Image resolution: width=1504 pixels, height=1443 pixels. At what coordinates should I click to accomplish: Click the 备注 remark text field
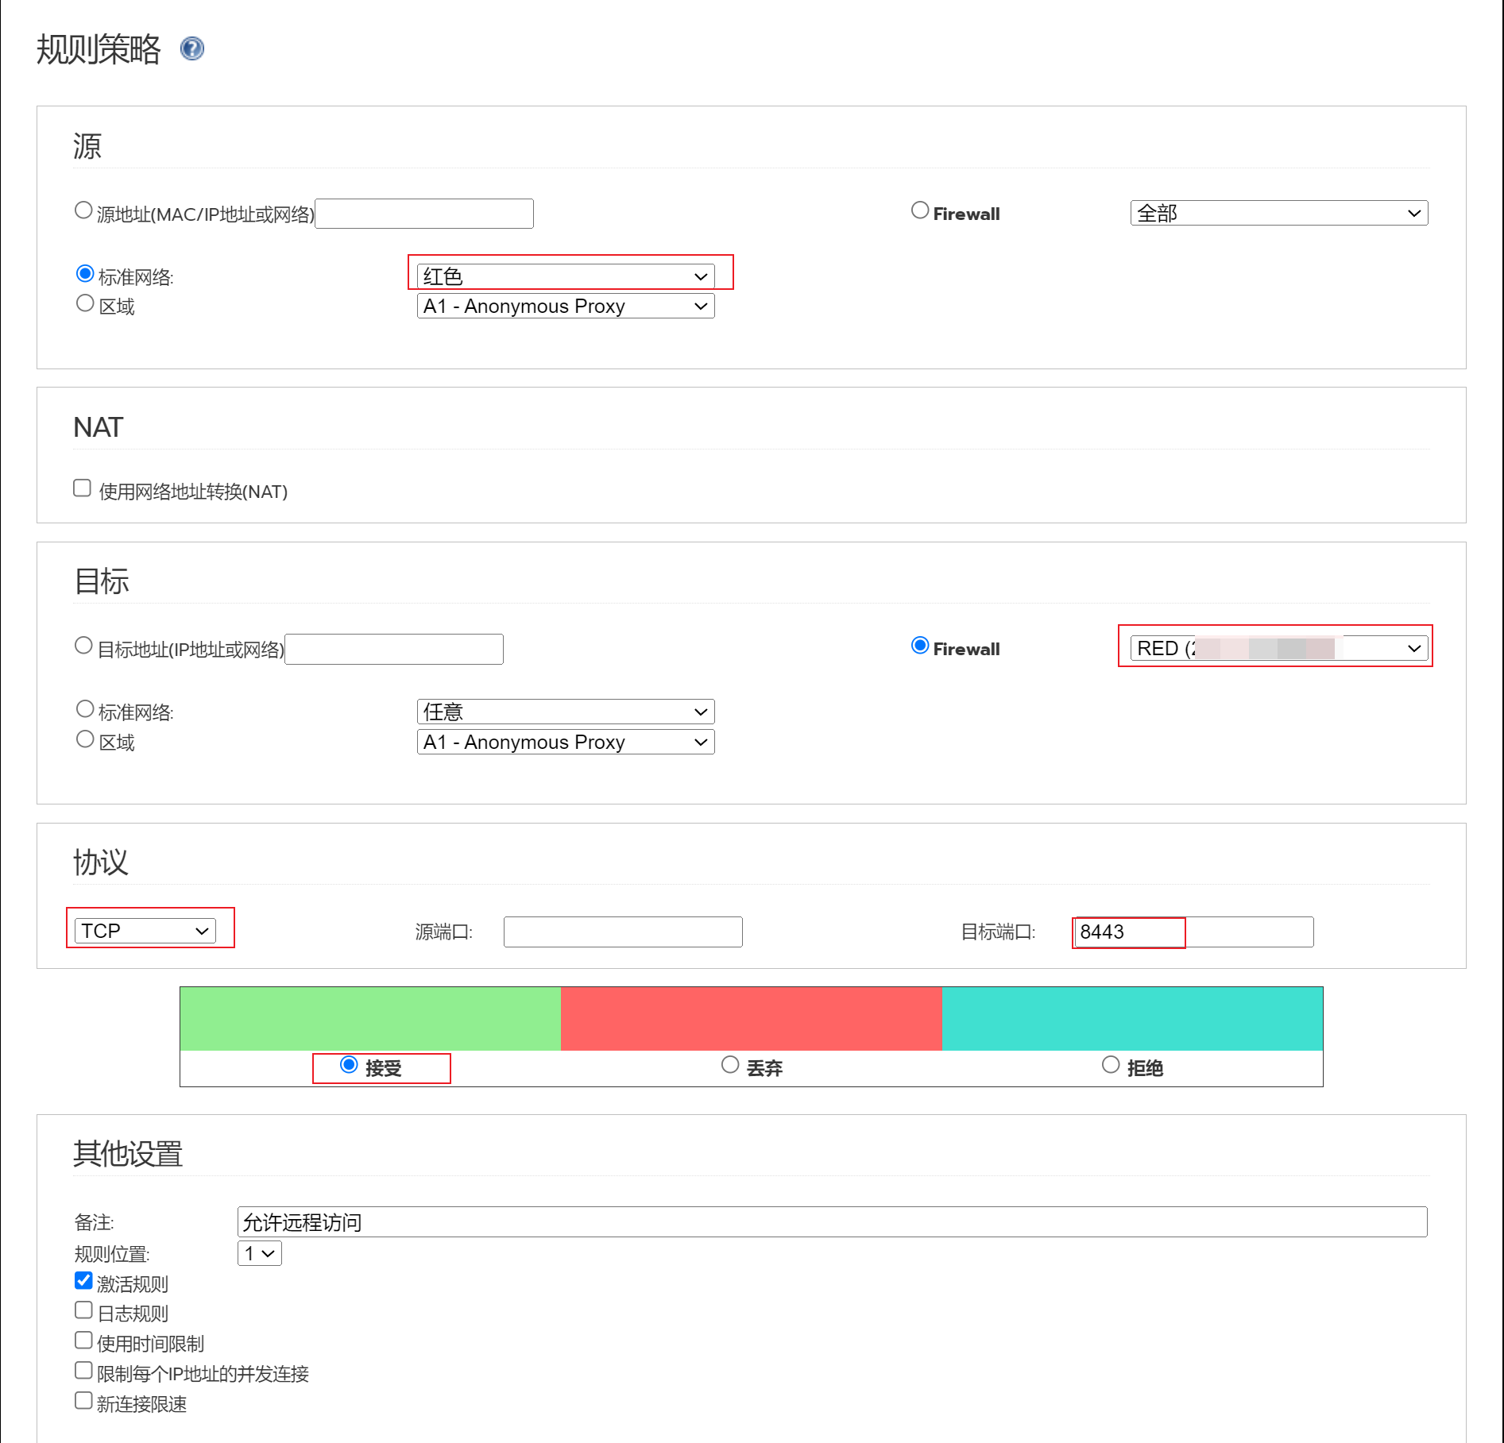click(832, 1221)
